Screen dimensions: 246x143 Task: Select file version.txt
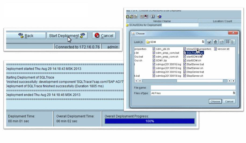[x=222, y=49]
